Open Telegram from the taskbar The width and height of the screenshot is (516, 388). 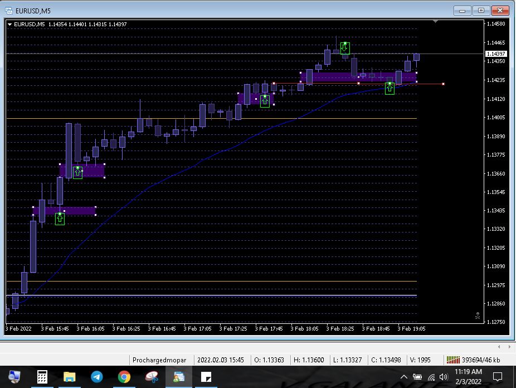point(97,377)
